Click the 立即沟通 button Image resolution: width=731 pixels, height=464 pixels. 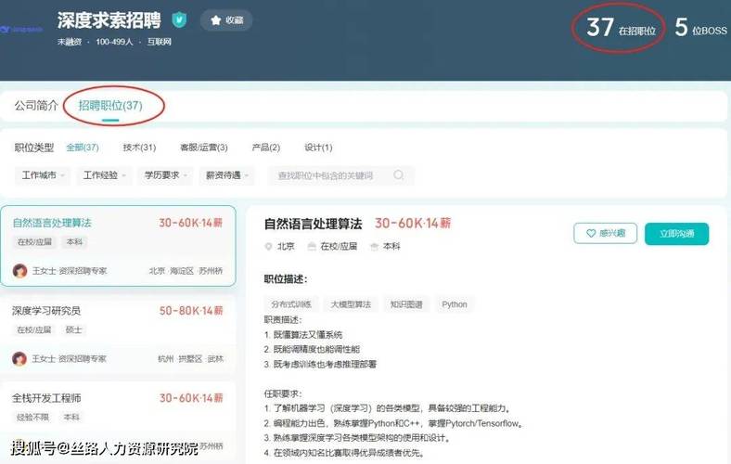tap(676, 234)
